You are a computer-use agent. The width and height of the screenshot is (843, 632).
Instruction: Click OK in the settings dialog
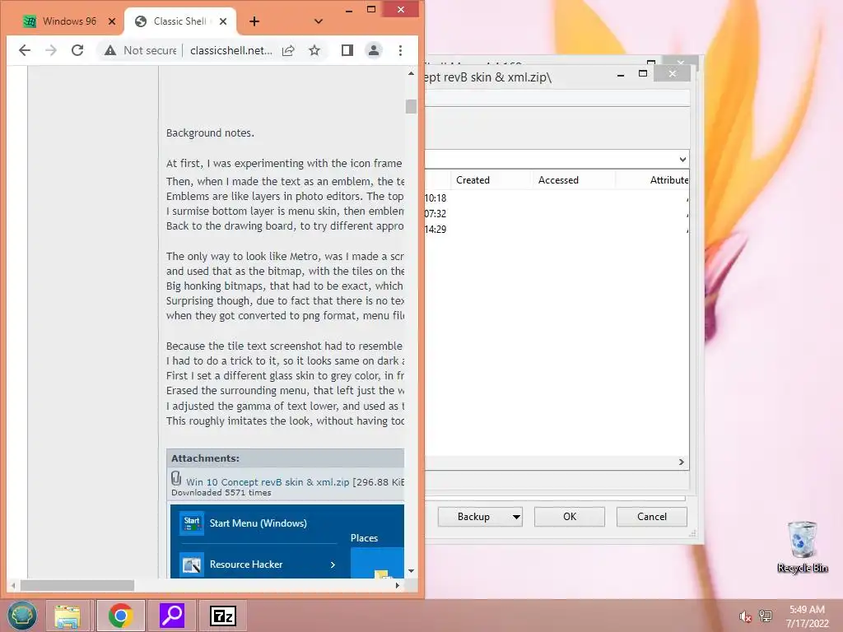click(570, 517)
